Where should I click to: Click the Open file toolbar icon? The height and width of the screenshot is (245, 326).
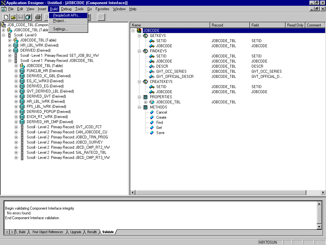(13, 17)
